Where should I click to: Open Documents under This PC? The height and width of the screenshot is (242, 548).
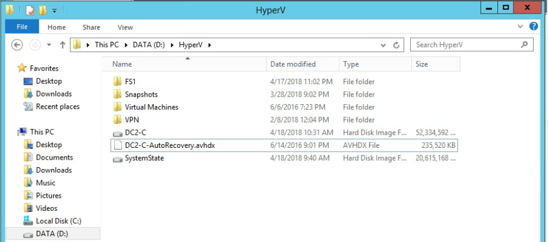pos(54,157)
